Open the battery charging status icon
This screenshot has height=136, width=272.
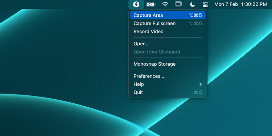(x=151, y=4)
